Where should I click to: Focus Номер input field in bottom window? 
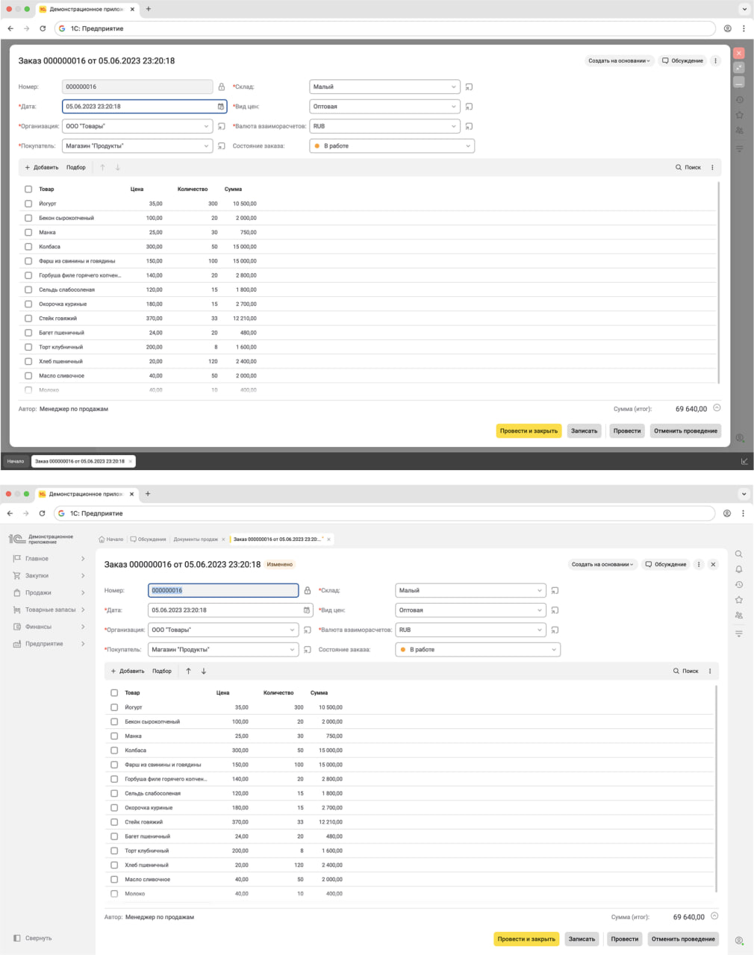223,590
